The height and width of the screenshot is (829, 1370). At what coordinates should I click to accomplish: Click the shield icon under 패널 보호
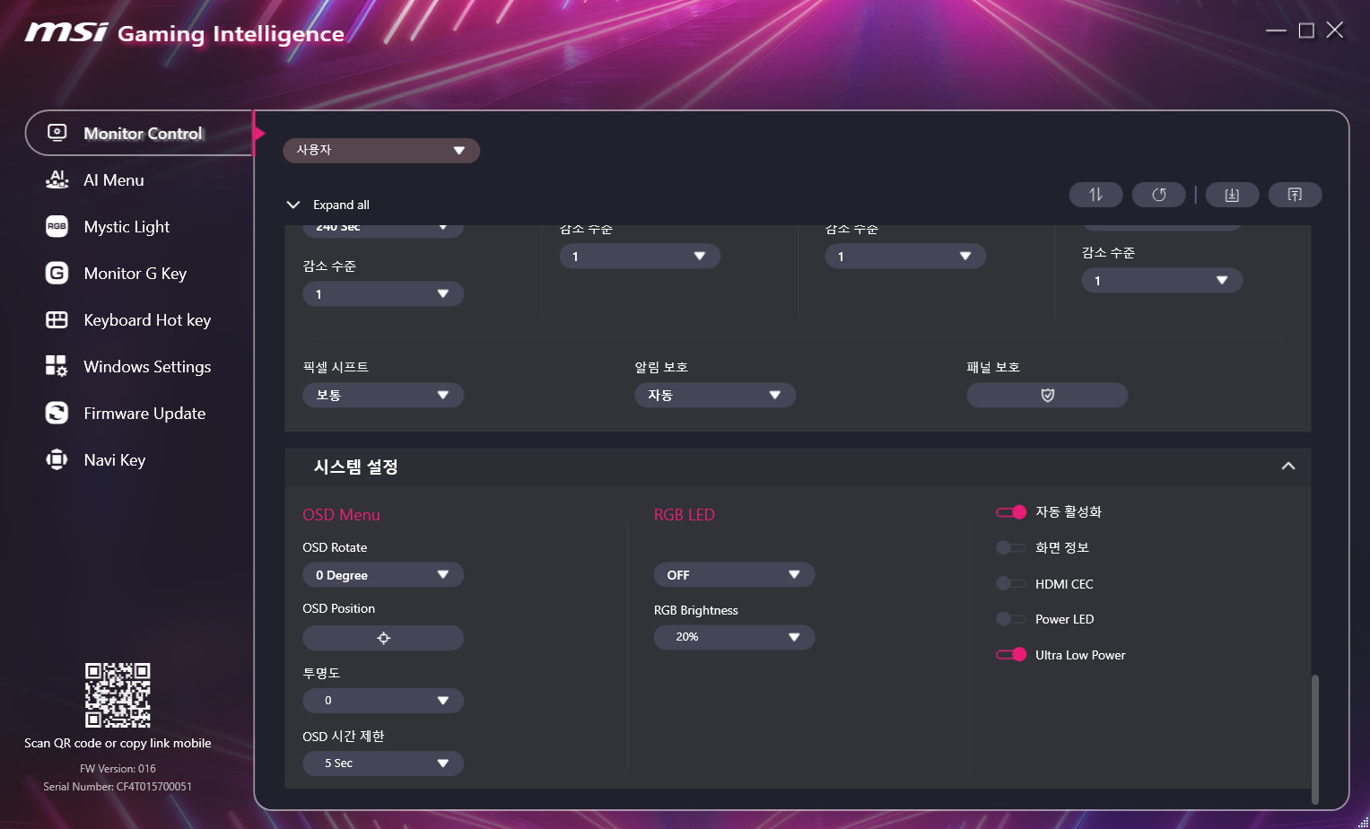pos(1046,396)
